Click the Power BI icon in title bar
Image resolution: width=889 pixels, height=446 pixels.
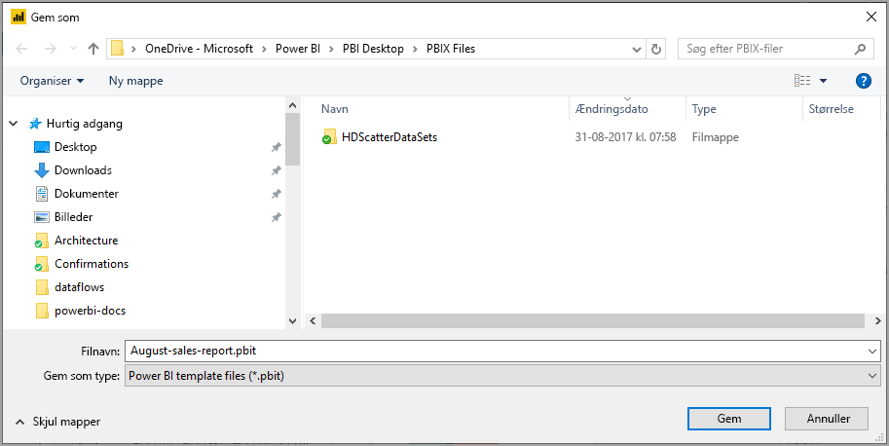point(19,17)
